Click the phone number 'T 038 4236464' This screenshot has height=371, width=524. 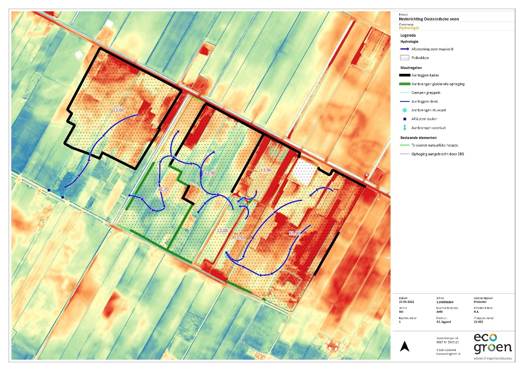[x=446, y=350]
